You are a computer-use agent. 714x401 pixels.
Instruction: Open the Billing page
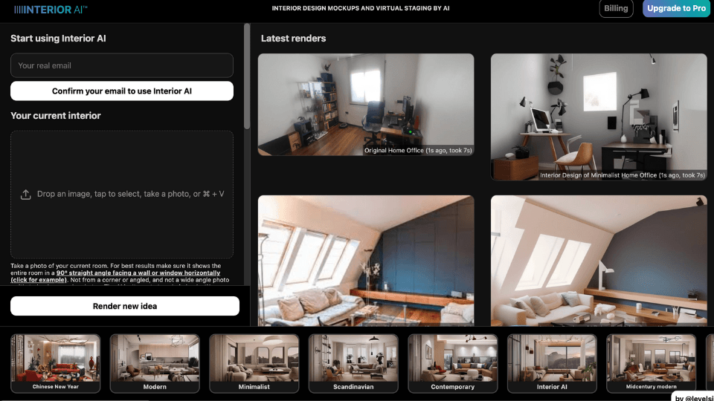point(616,8)
